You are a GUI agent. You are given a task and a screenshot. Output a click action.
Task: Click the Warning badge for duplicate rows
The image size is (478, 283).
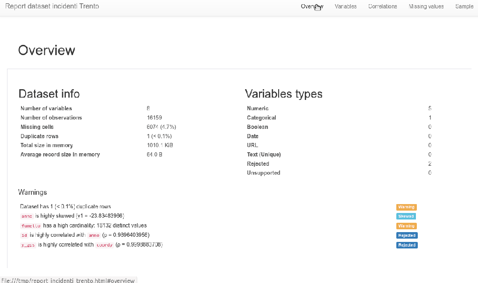click(x=407, y=207)
